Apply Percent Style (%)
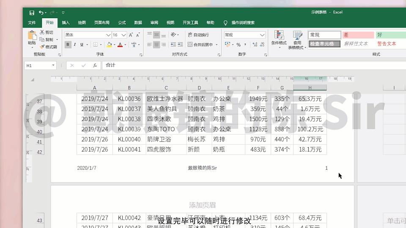The width and height of the screenshot is (406, 228). pos(239,44)
